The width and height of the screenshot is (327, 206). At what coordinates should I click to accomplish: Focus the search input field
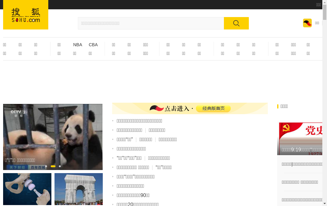point(151,23)
